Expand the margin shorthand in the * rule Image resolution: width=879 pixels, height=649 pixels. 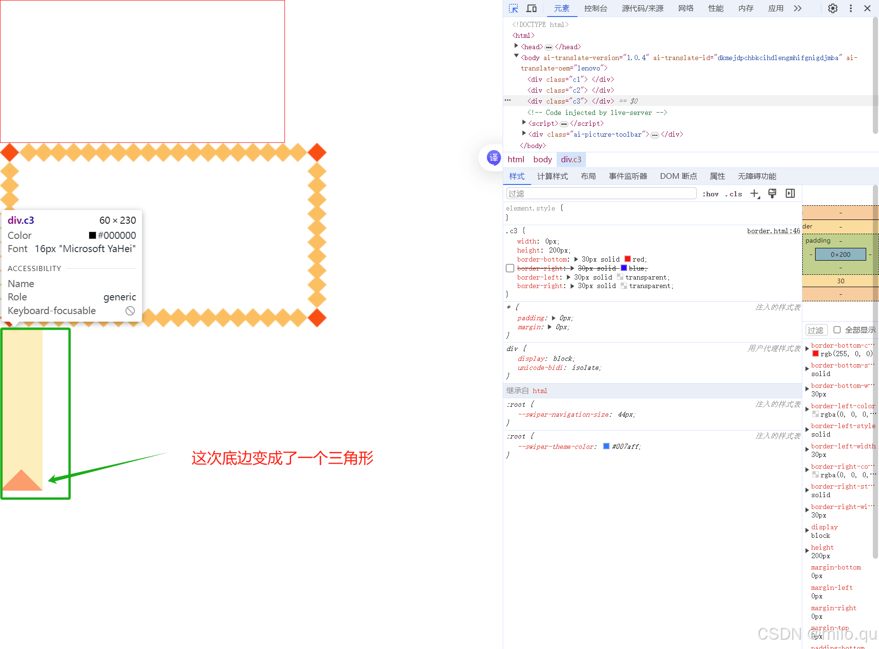tap(550, 327)
